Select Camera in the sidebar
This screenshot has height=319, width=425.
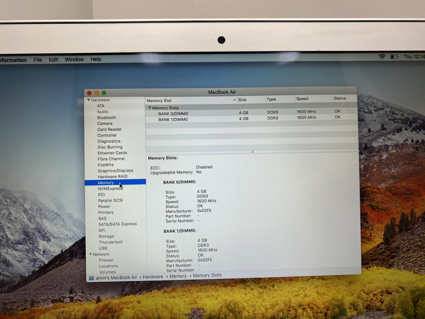[x=105, y=123]
